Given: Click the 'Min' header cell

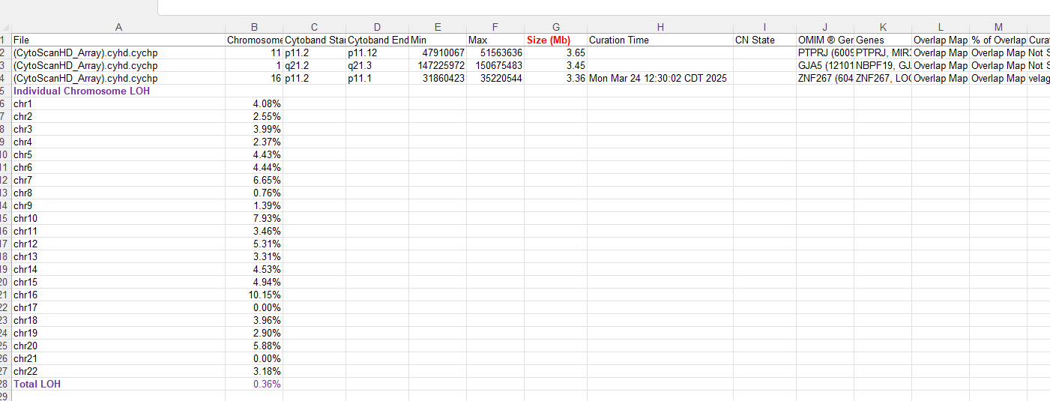Looking at the screenshot, I should [438, 40].
